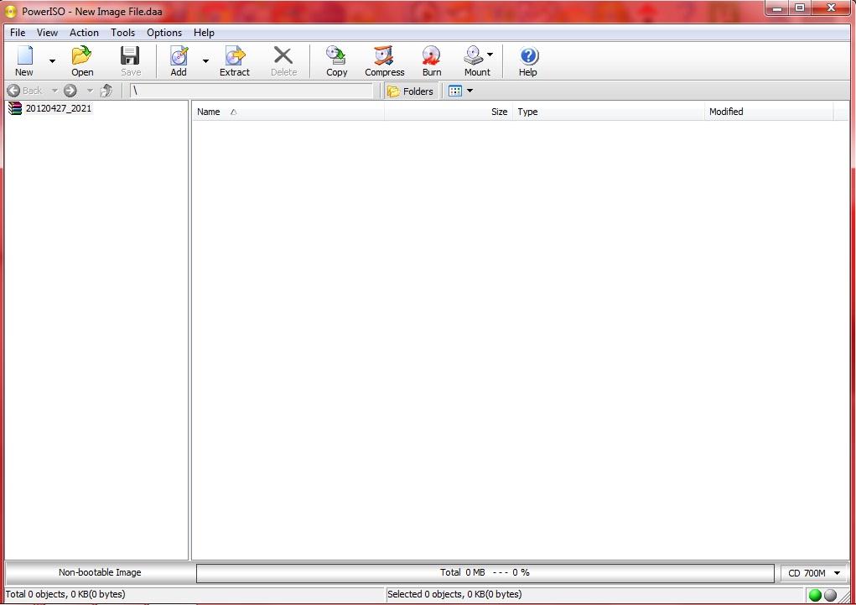Open the Action menu
This screenshot has width=856, height=605.
click(x=84, y=33)
